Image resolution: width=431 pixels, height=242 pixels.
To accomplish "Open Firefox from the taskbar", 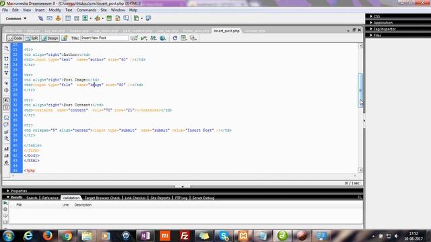I will coord(48,236).
